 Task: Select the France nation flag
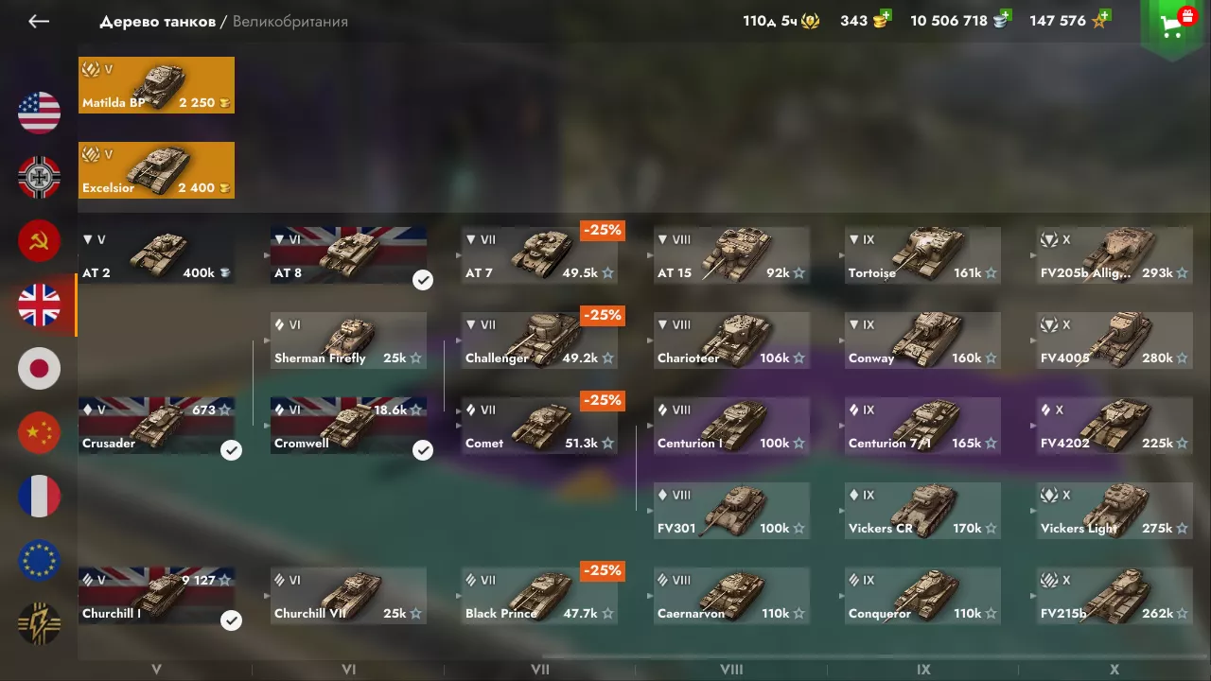pyautogui.click(x=39, y=497)
